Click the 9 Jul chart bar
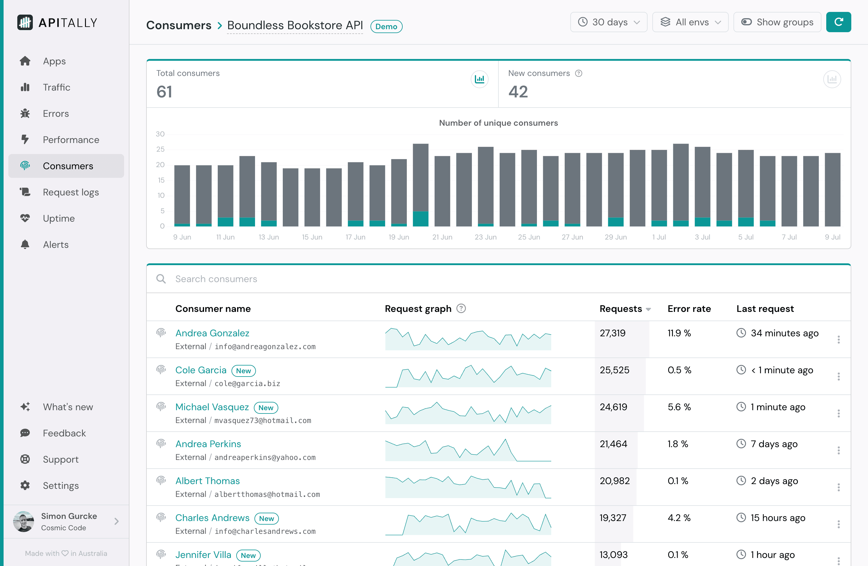This screenshot has height=566, width=868. (x=832, y=189)
